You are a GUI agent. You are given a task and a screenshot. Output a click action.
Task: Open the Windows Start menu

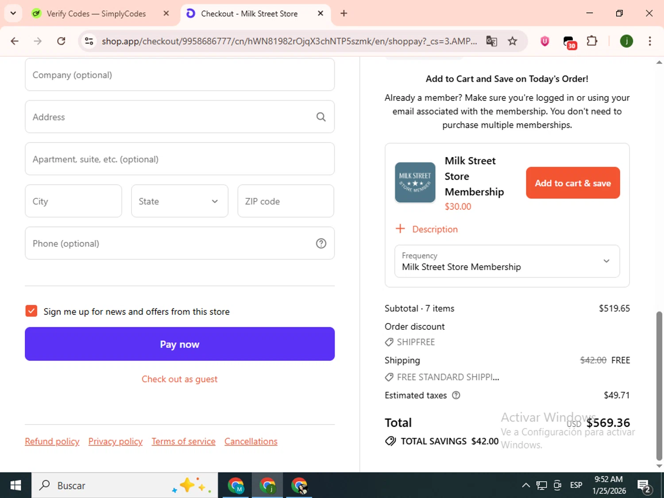[x=15, y=485]
